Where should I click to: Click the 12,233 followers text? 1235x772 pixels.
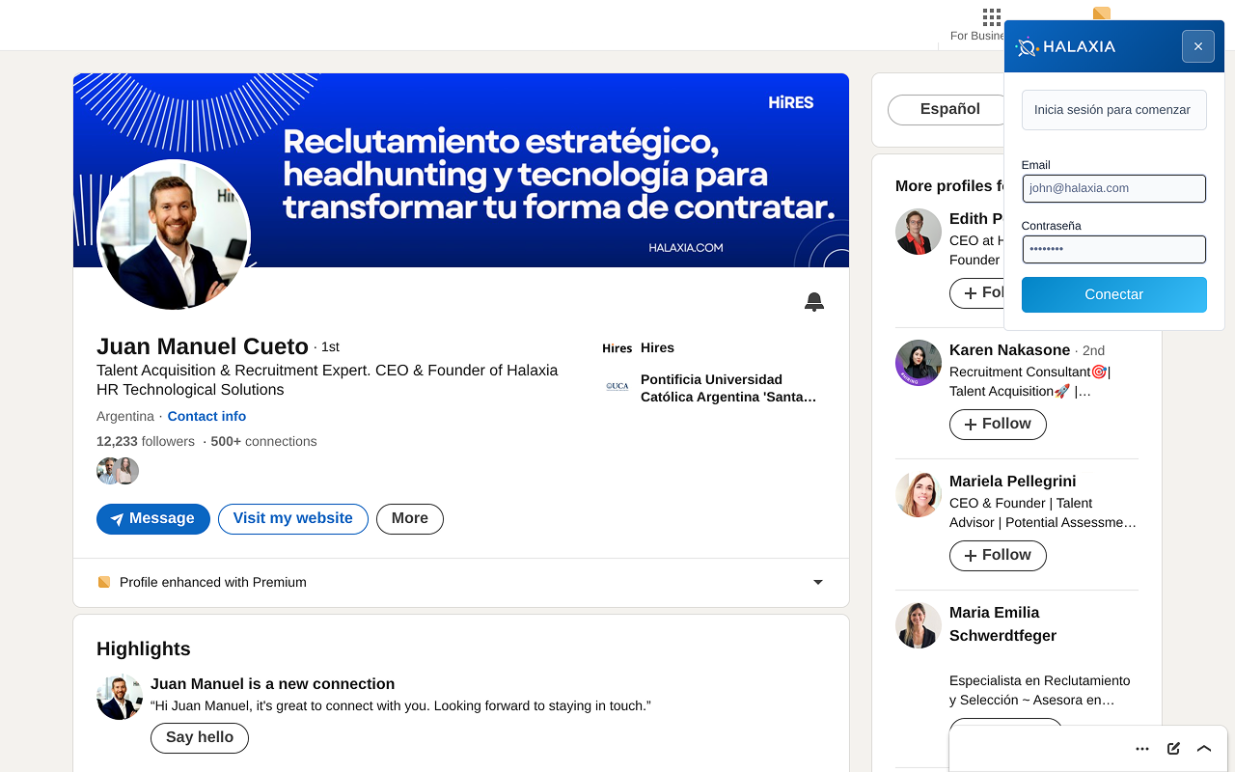click(146, 441)
